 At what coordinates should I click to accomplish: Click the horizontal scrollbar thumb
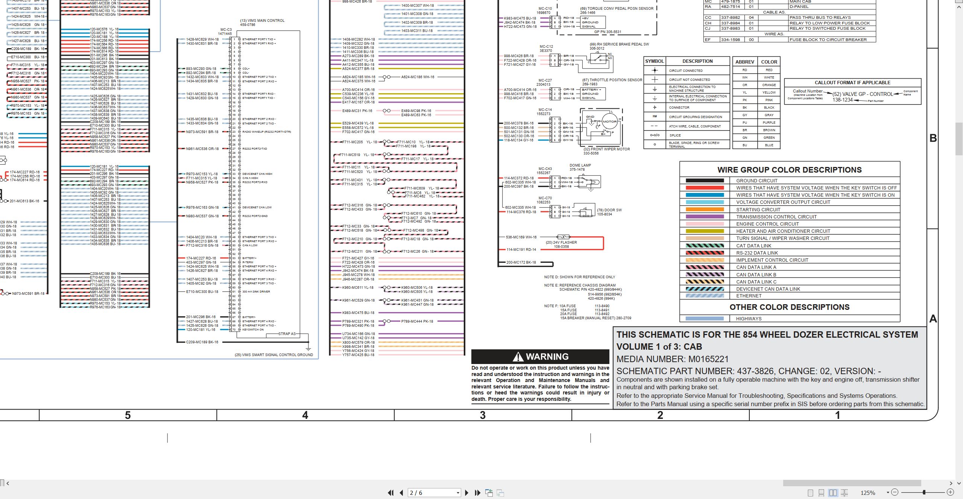(852, 483)
